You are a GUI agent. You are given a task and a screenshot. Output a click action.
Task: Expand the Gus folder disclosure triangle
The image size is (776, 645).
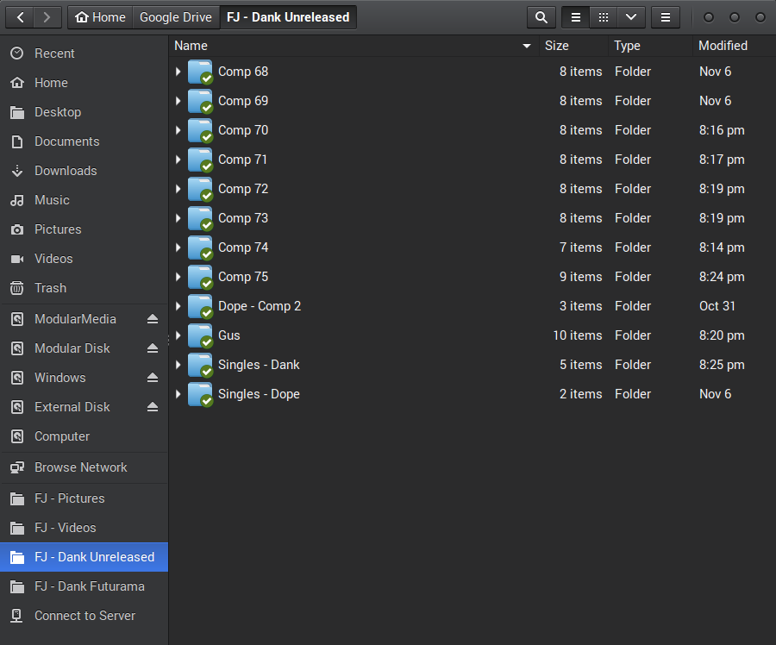(x=178, y=335)
